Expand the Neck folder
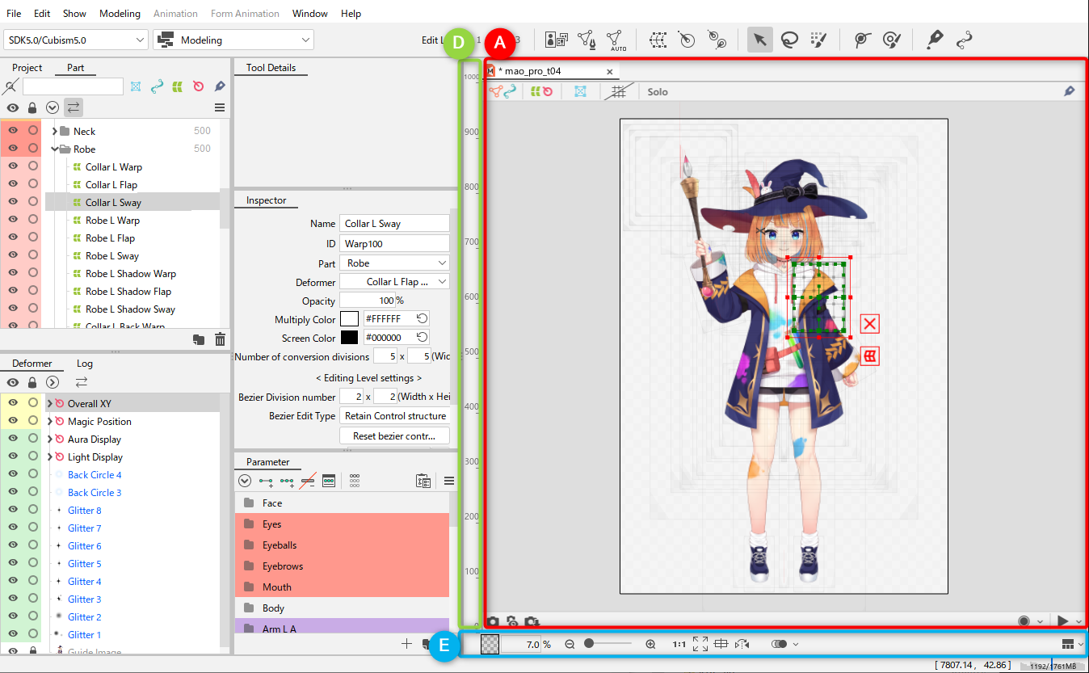Viewport: 1089px width, 673px height. (x=54, y=131)
